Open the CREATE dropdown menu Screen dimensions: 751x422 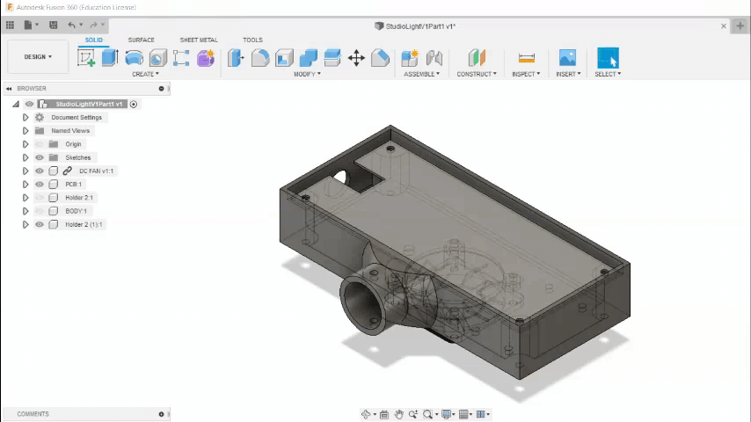pos(145,74)
